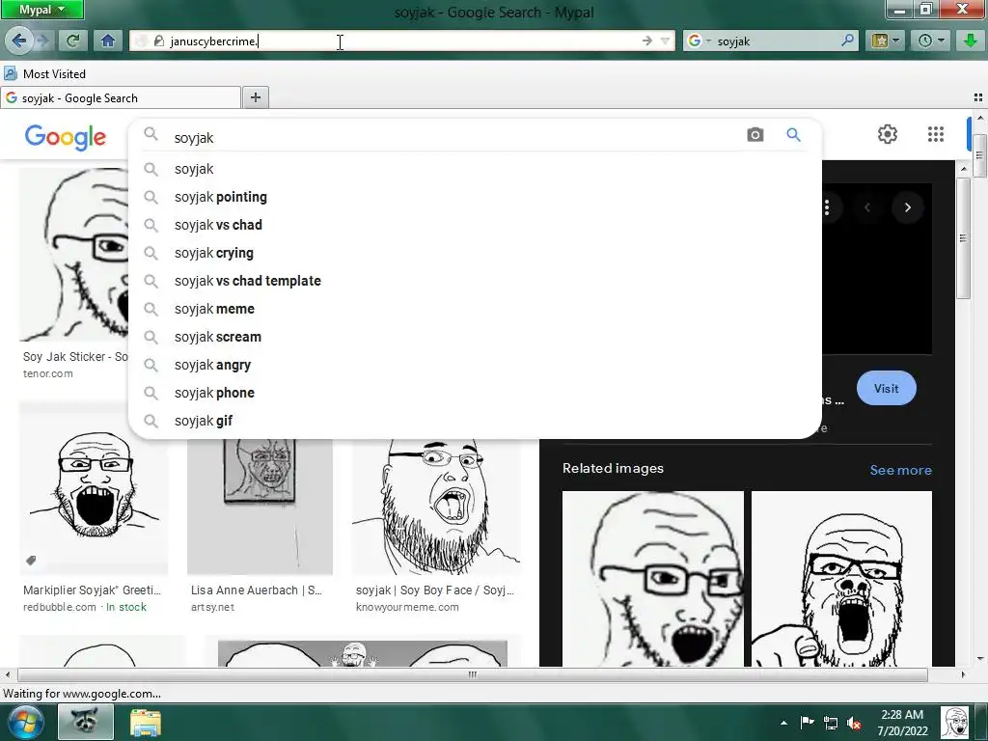Choose the plain 'soyjak' suggestion
The height and width of the screenshot is (741, 988).
pos(475,169)
